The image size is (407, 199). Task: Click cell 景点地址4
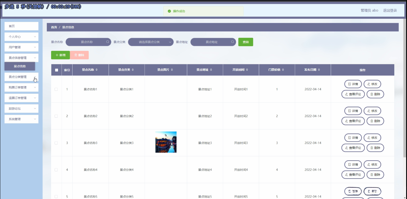[x=205, y=170]
